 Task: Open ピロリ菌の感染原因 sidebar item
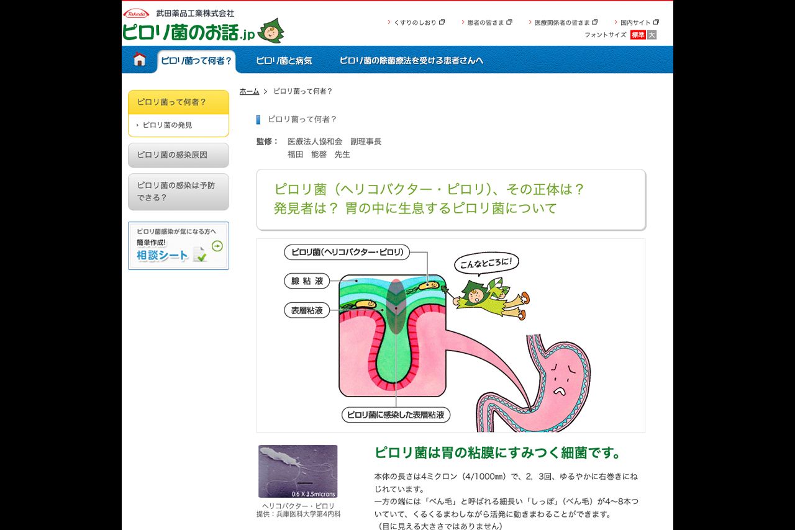[178, 155]
